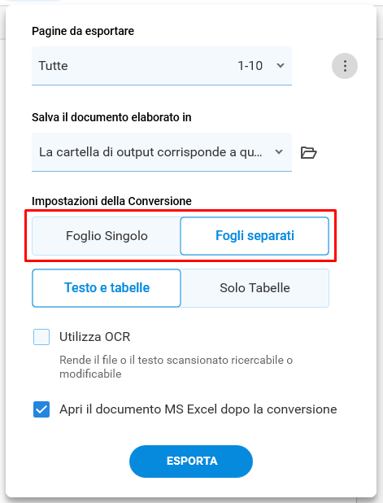Viewport: 383px width, 503px height.
Task: Click the ESPORTA button
Action: point(191,461)
